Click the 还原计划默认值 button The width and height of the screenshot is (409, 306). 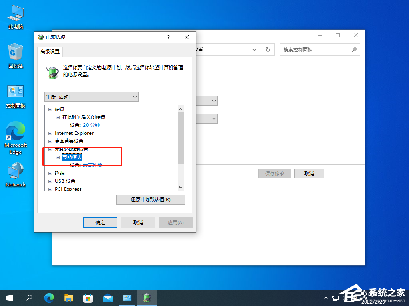pyautogui.click(x=151, y=199)
